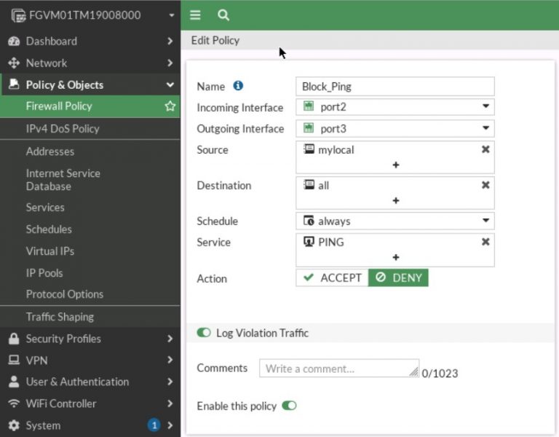Set Action to ACCEPT
This screenshot has width=559, height=437.
pos(332,277)
